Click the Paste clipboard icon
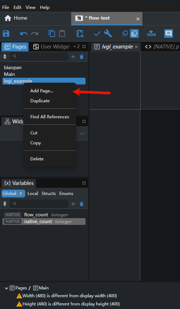This screenshot has height=309, width=180. (x=62, y=33)
